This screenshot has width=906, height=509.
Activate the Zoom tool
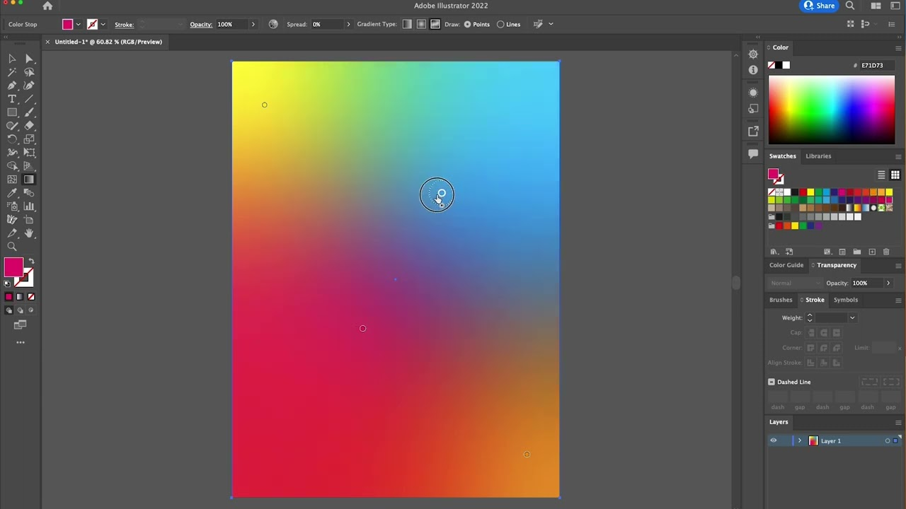point(12,246)
